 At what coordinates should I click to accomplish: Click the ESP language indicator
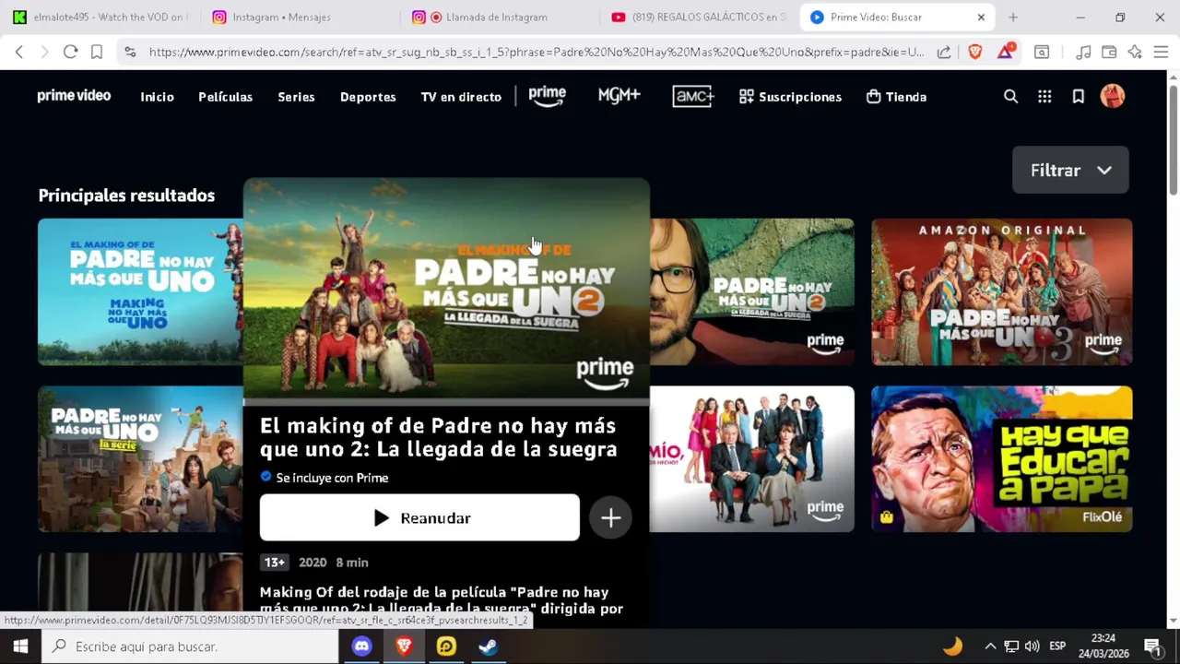tap(1057, 646)
